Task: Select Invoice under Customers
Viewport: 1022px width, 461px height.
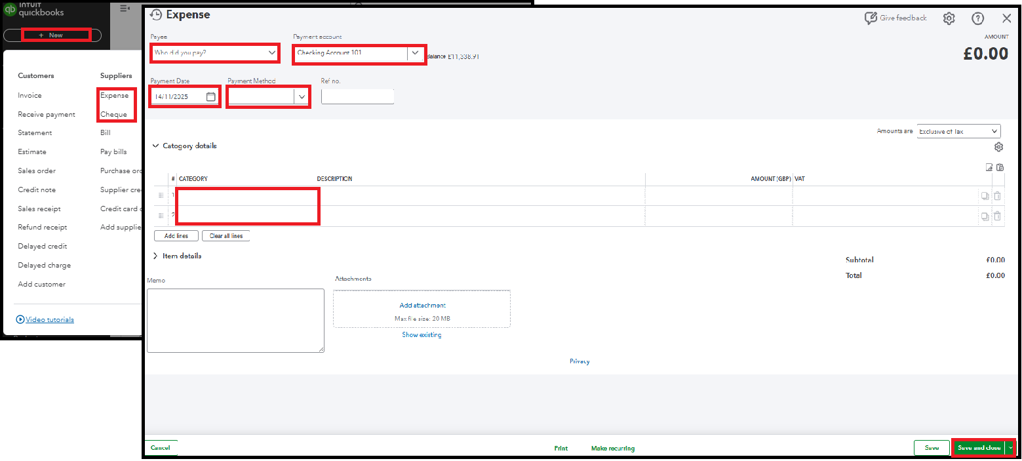Action: tap(29, 95)
